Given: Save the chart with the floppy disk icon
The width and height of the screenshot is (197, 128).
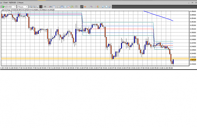Looking at the screenshot, I should [x=62, y=7].
